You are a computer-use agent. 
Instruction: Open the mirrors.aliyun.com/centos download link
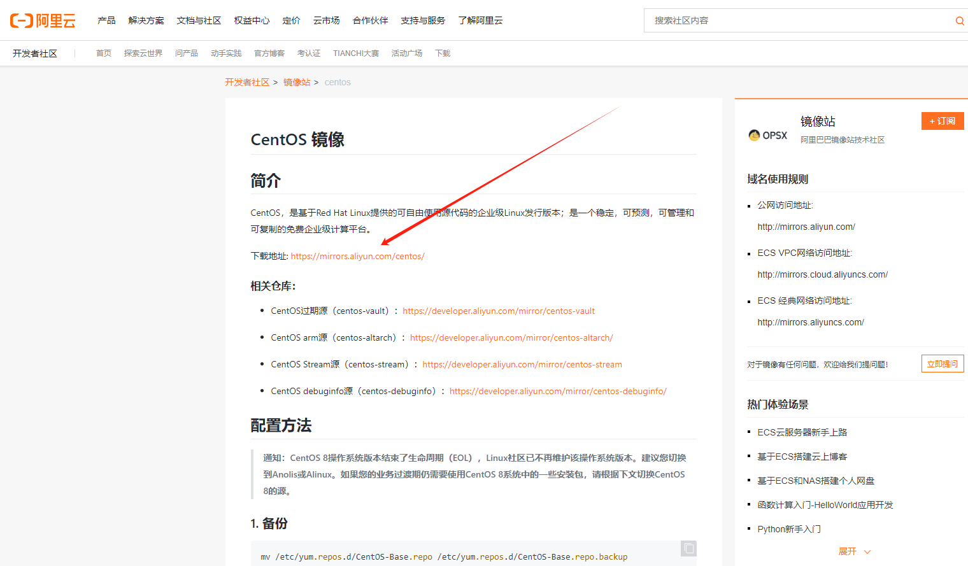click(358, 256)
